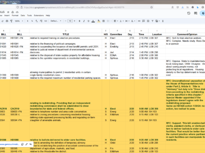Viewport: 205px width, 153px height.
Task: Click the Firefox address bar URL
Action: (x=74, y=7)
